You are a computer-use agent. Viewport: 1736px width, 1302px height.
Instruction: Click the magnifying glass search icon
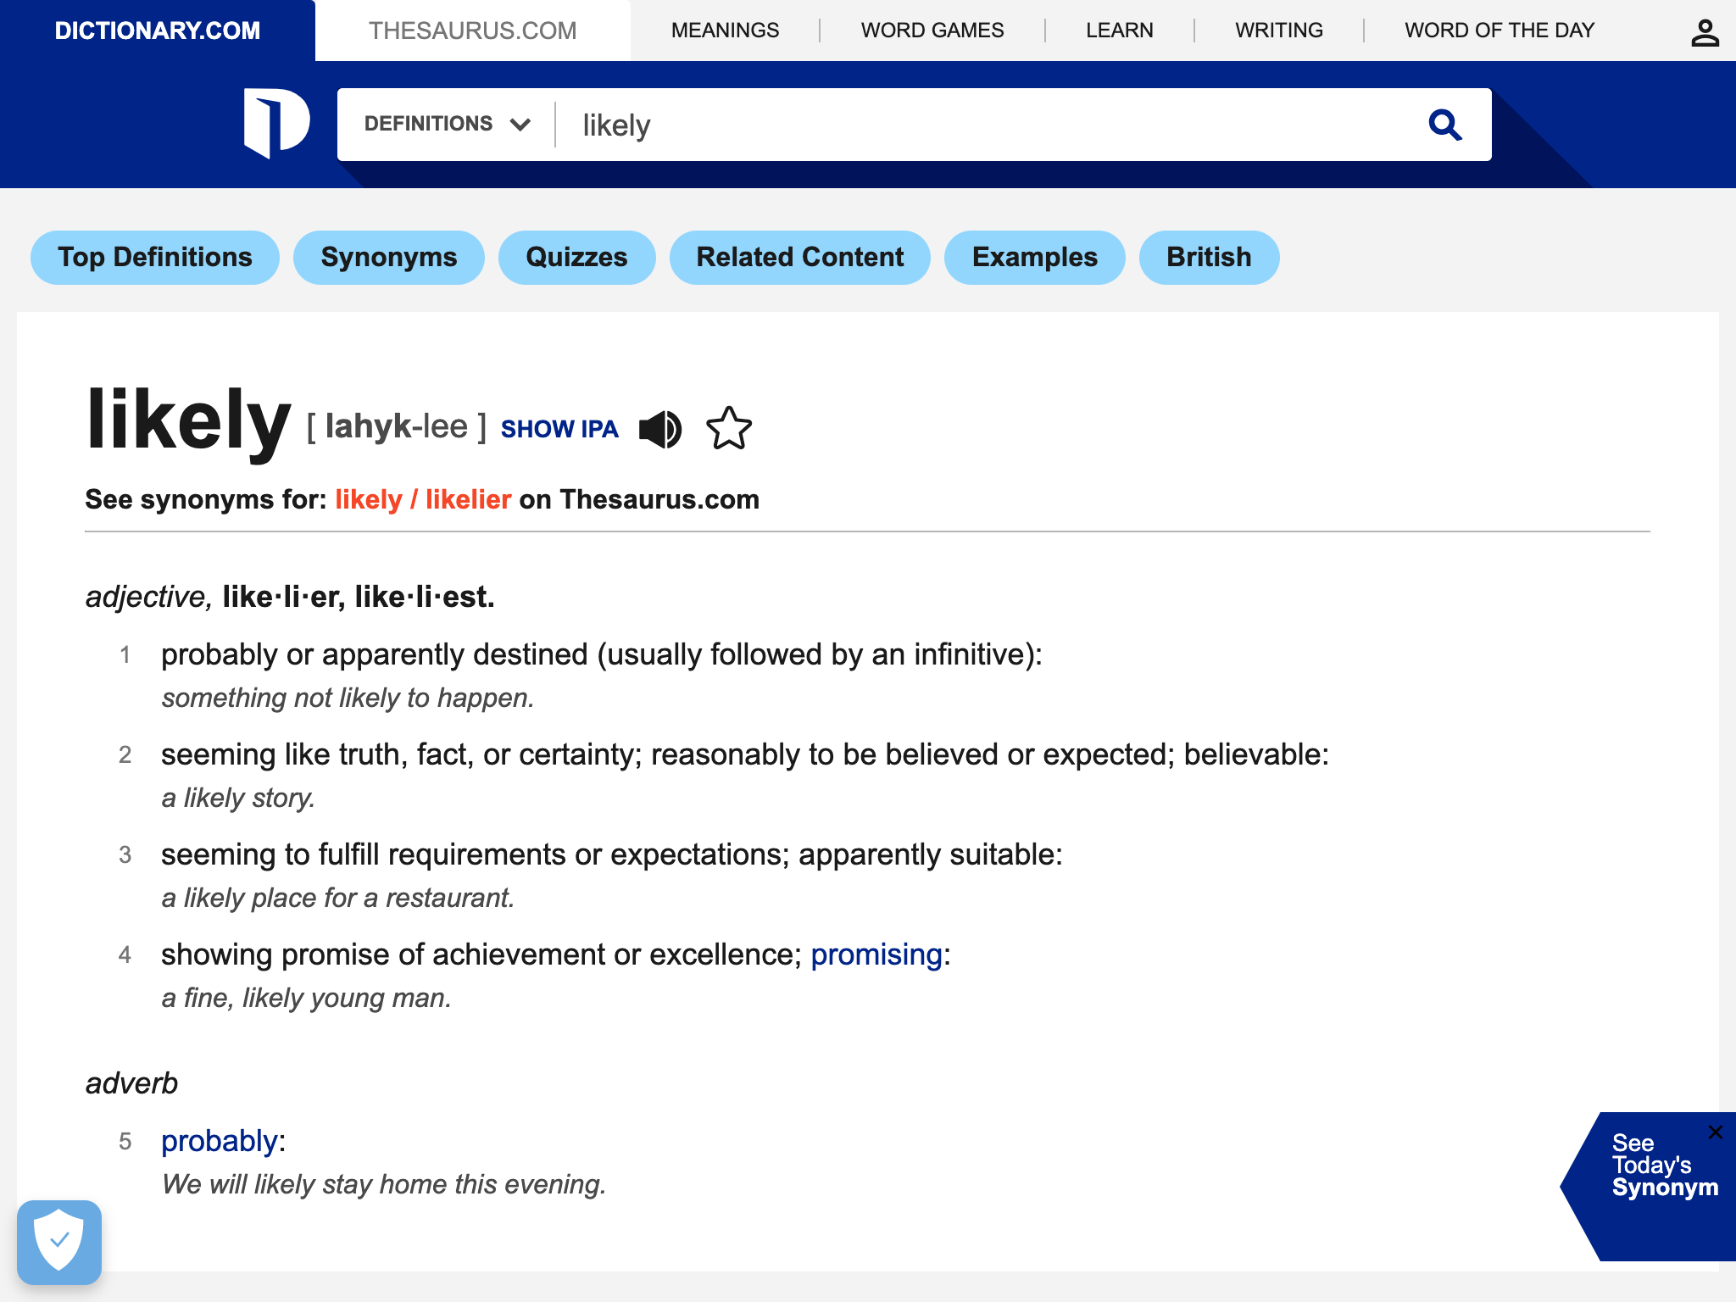click(x=1445, y=125)
